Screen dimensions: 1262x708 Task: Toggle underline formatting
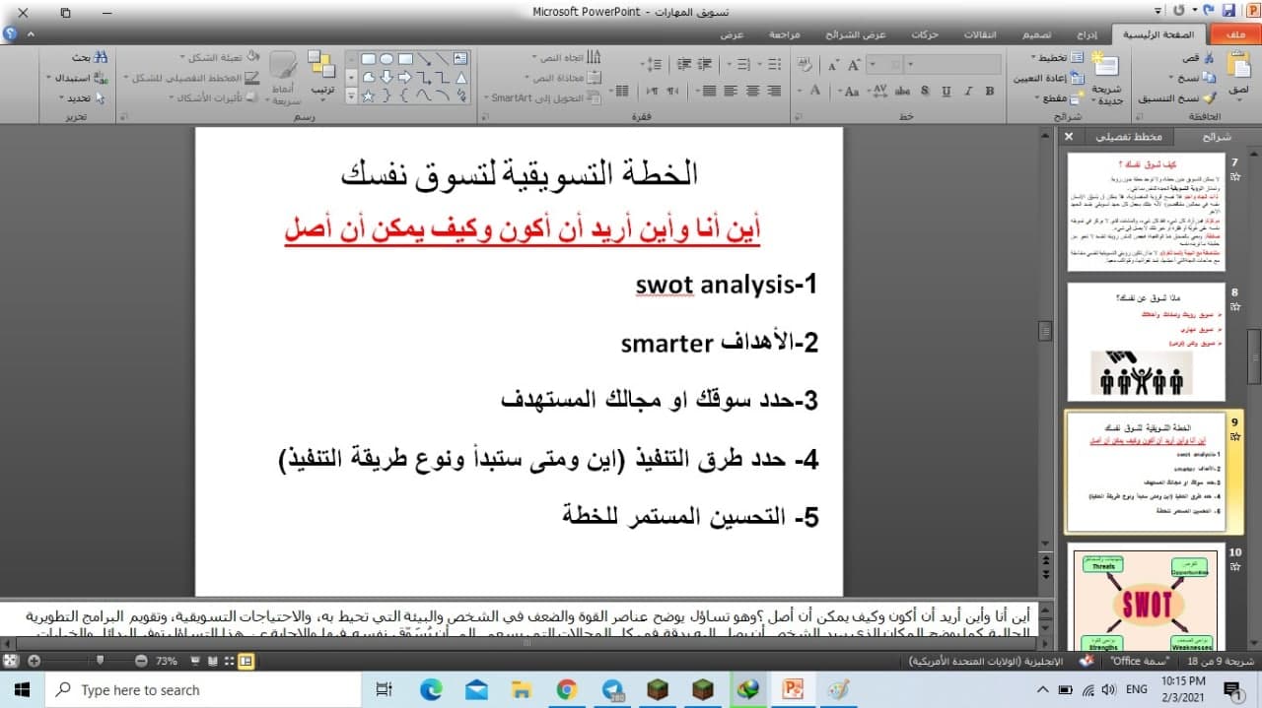946,91
